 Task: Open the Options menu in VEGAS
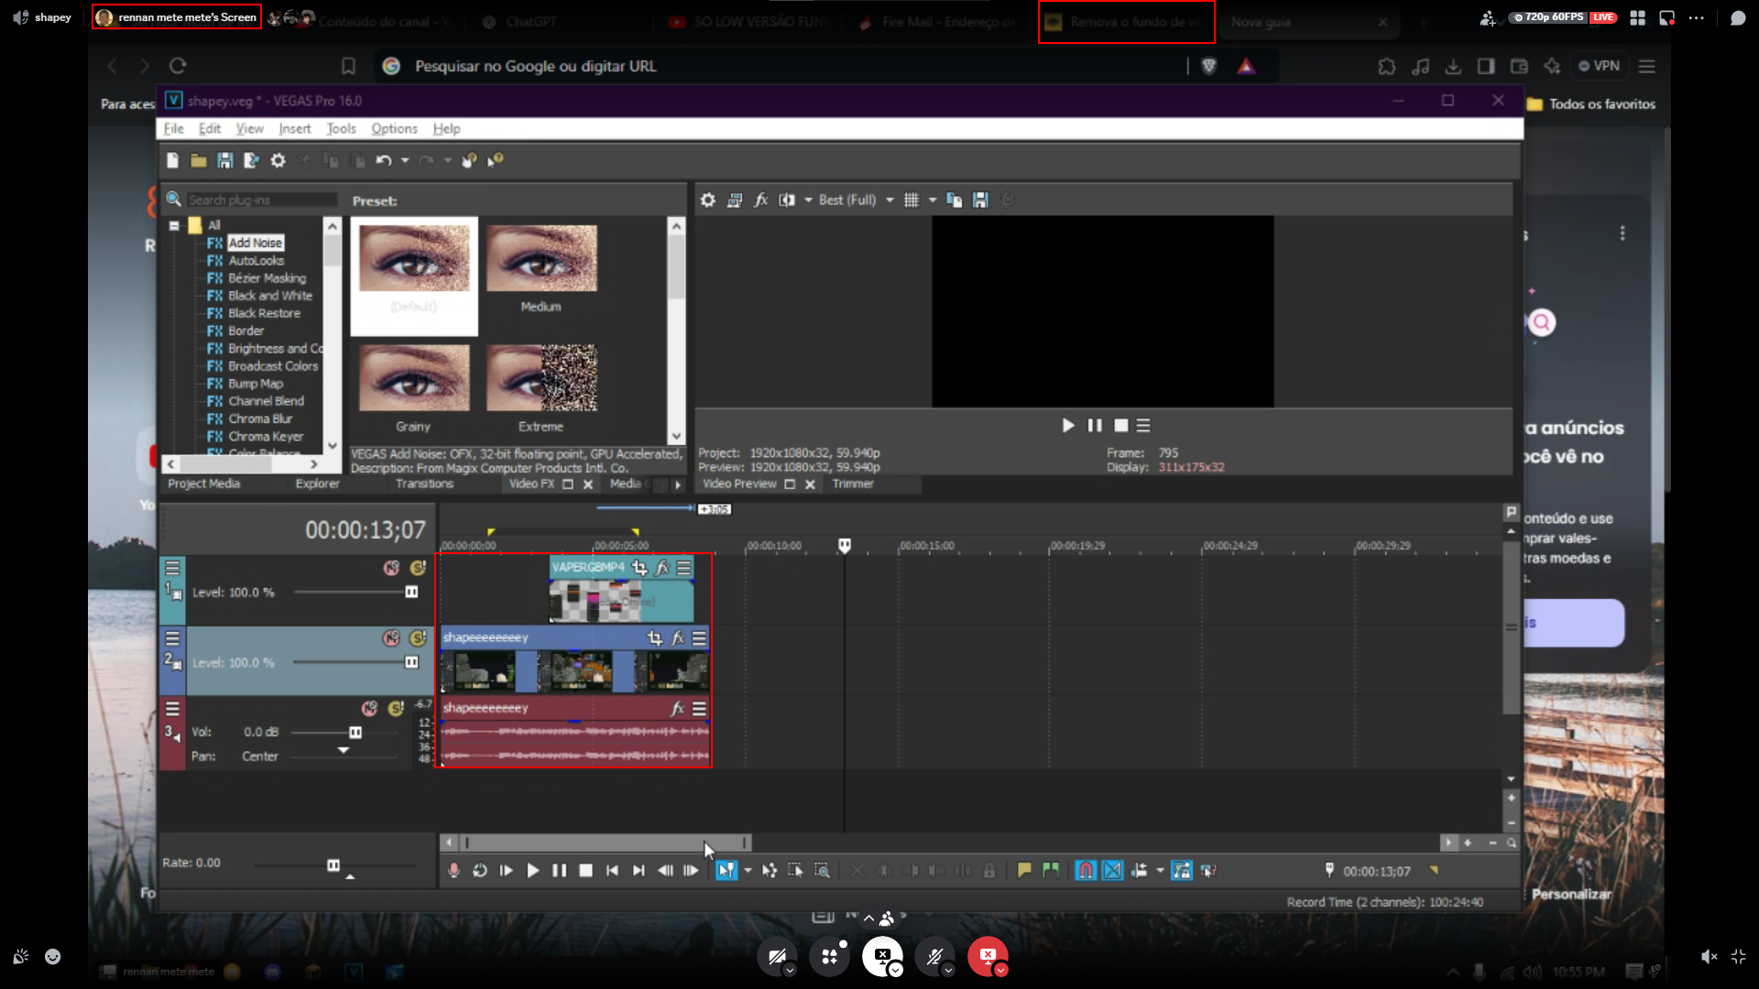pyautogui.click(x=394, y=128)
